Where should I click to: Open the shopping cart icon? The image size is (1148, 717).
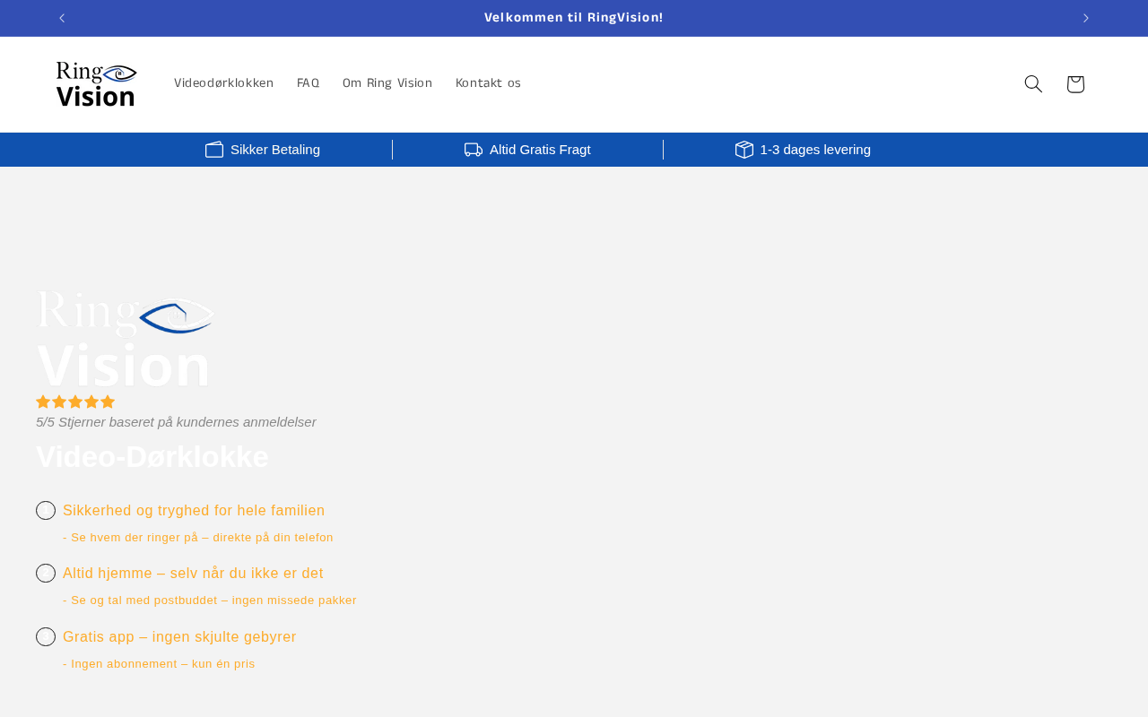pos(1075,83)
